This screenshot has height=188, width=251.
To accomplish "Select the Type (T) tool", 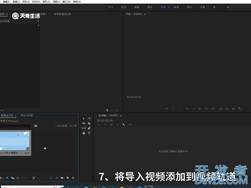I will tap(89, 133).
